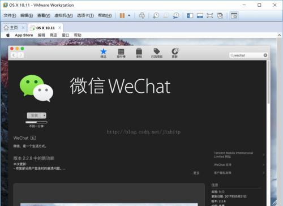Open the 帮助 menu in Mac menu bar
Viewport: 283px width, 206px height.
[78, 35]
